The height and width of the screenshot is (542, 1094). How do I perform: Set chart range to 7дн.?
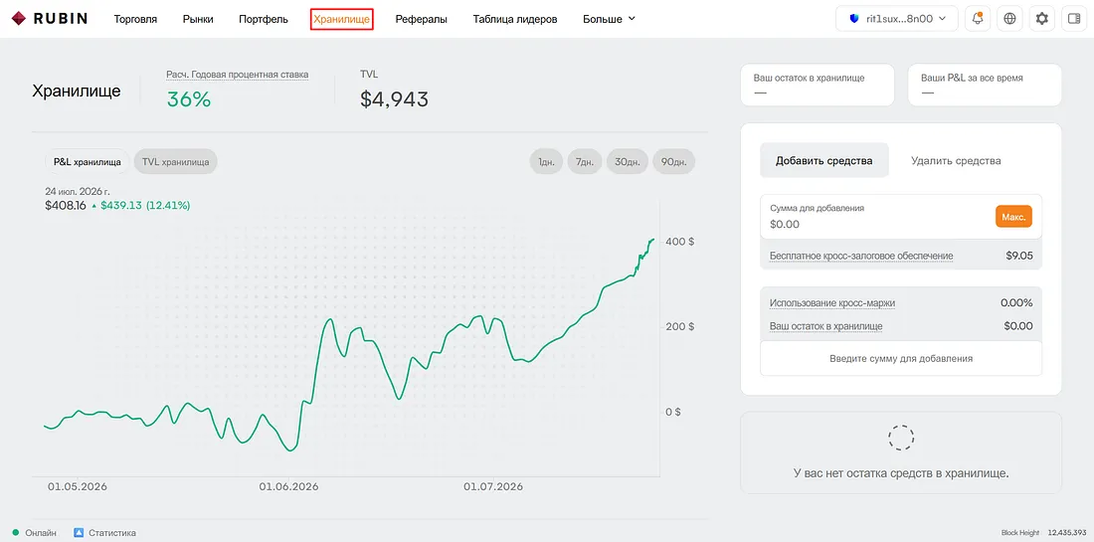tap(585, 162)
